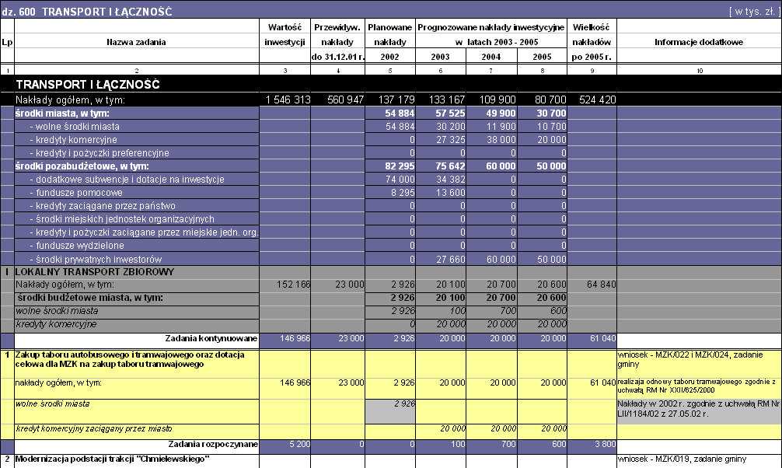The image size is (782, 468).
Task: Click the task name starting 'Zakup taboru autobusowego'
Action: click(130, 359)
